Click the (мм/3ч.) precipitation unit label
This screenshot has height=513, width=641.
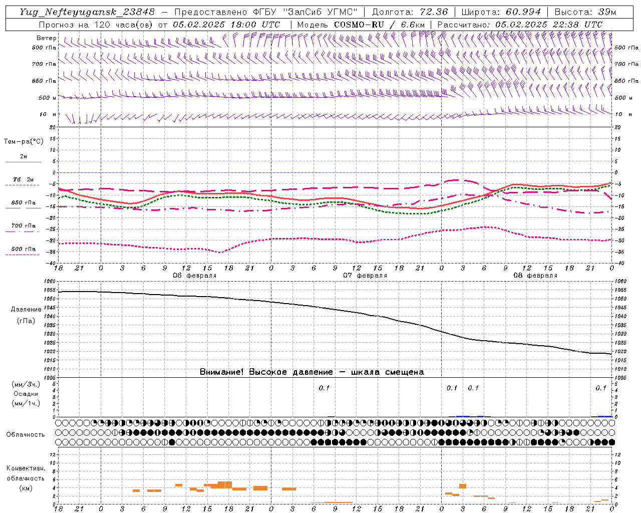[26, 384]
